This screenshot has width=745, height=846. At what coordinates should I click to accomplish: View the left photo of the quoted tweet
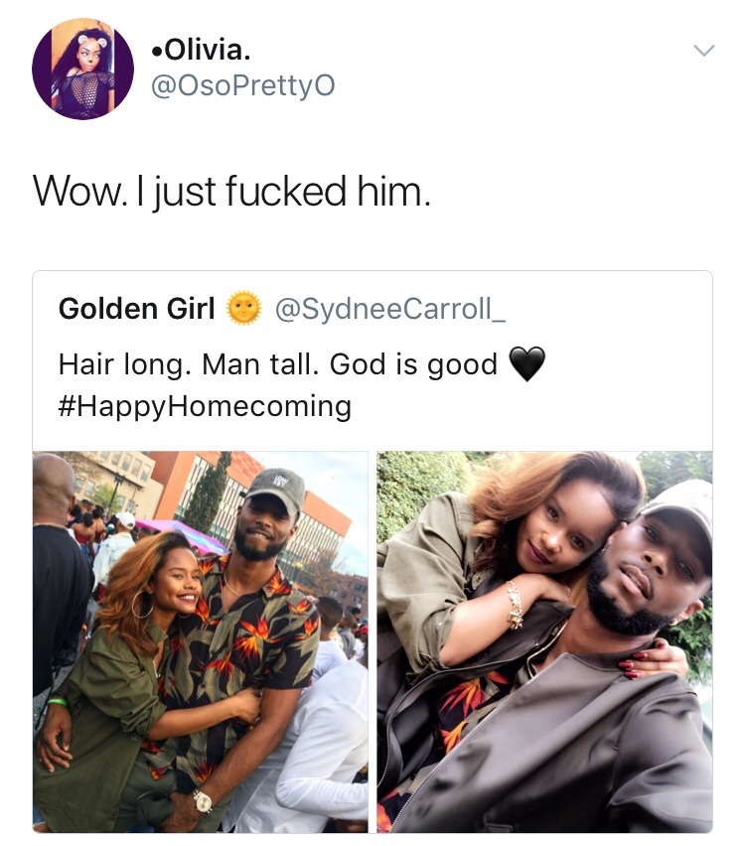click(201, 641)
